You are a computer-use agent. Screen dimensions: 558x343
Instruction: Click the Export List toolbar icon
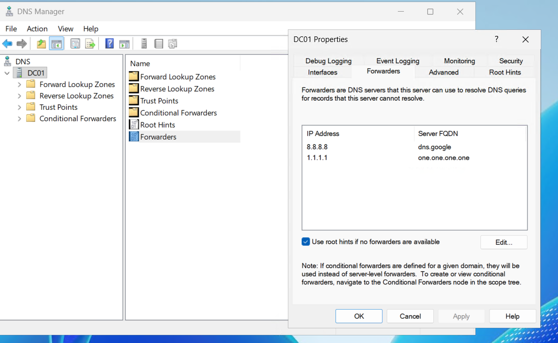(90, 44)
